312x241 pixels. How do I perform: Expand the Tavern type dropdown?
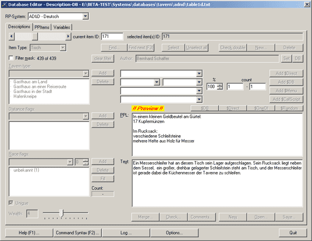[85, 73]
